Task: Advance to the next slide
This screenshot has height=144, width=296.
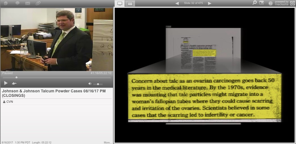Action: click(x=209, y=3)
